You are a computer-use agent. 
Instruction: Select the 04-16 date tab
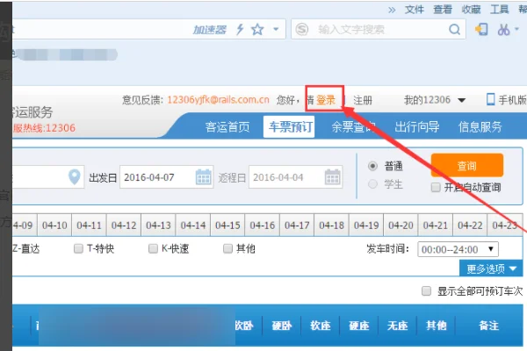point(262,226)
